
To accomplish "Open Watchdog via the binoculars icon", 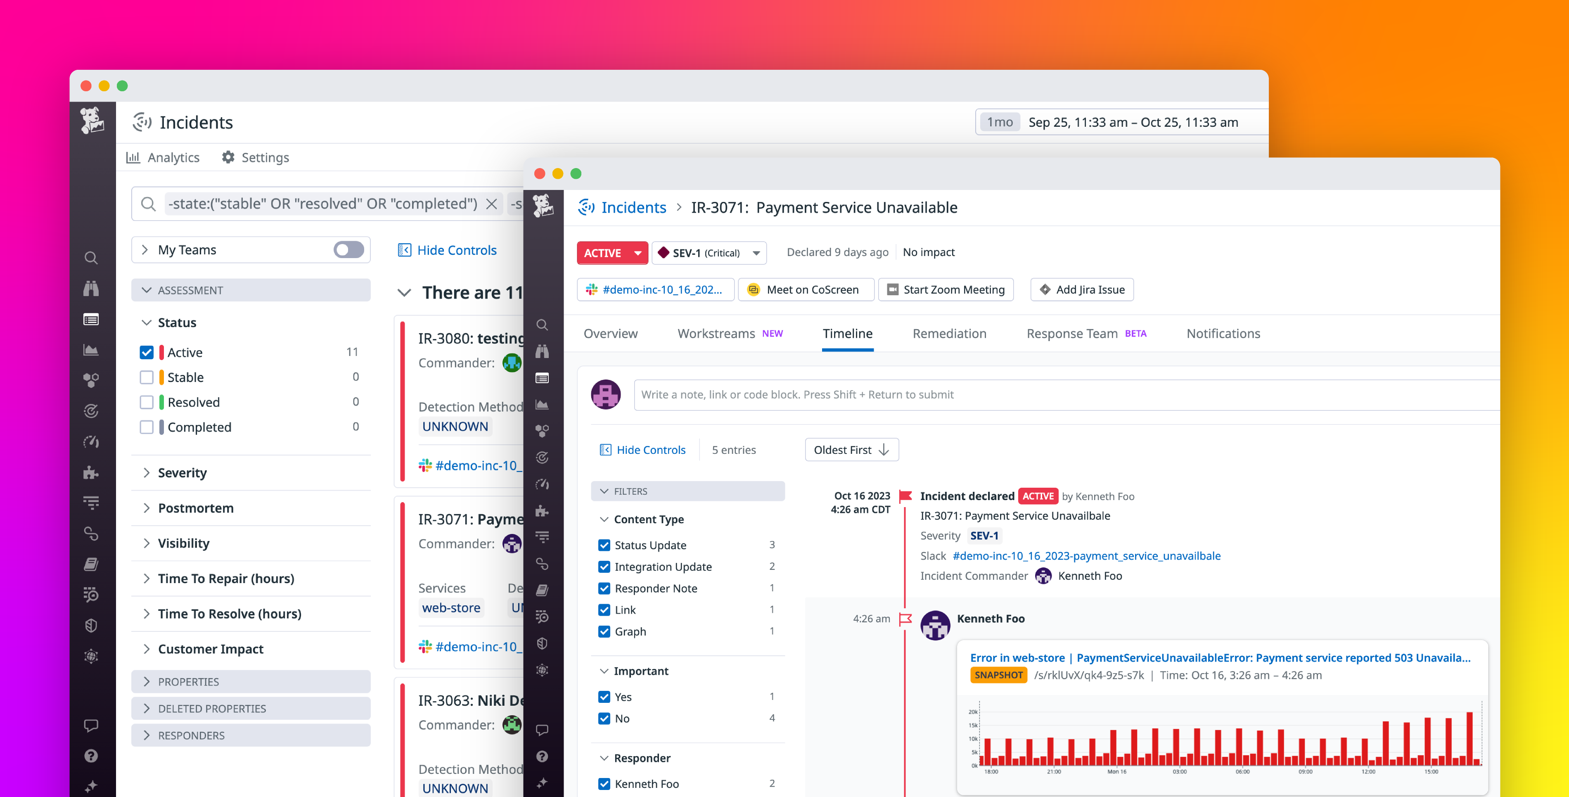I will click(91, 288).
